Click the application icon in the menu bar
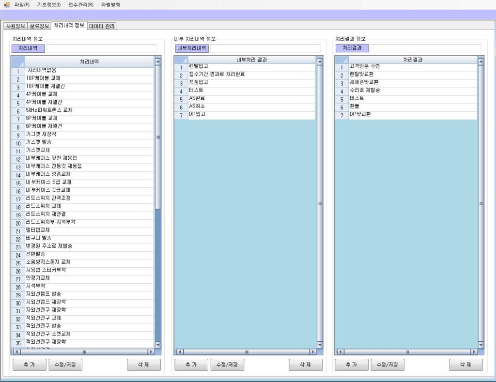 (6, 4)
